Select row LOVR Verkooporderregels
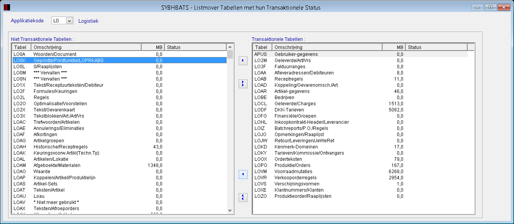Image resolution: width=514 pixels, height=224 pixels. click(360, 177)
